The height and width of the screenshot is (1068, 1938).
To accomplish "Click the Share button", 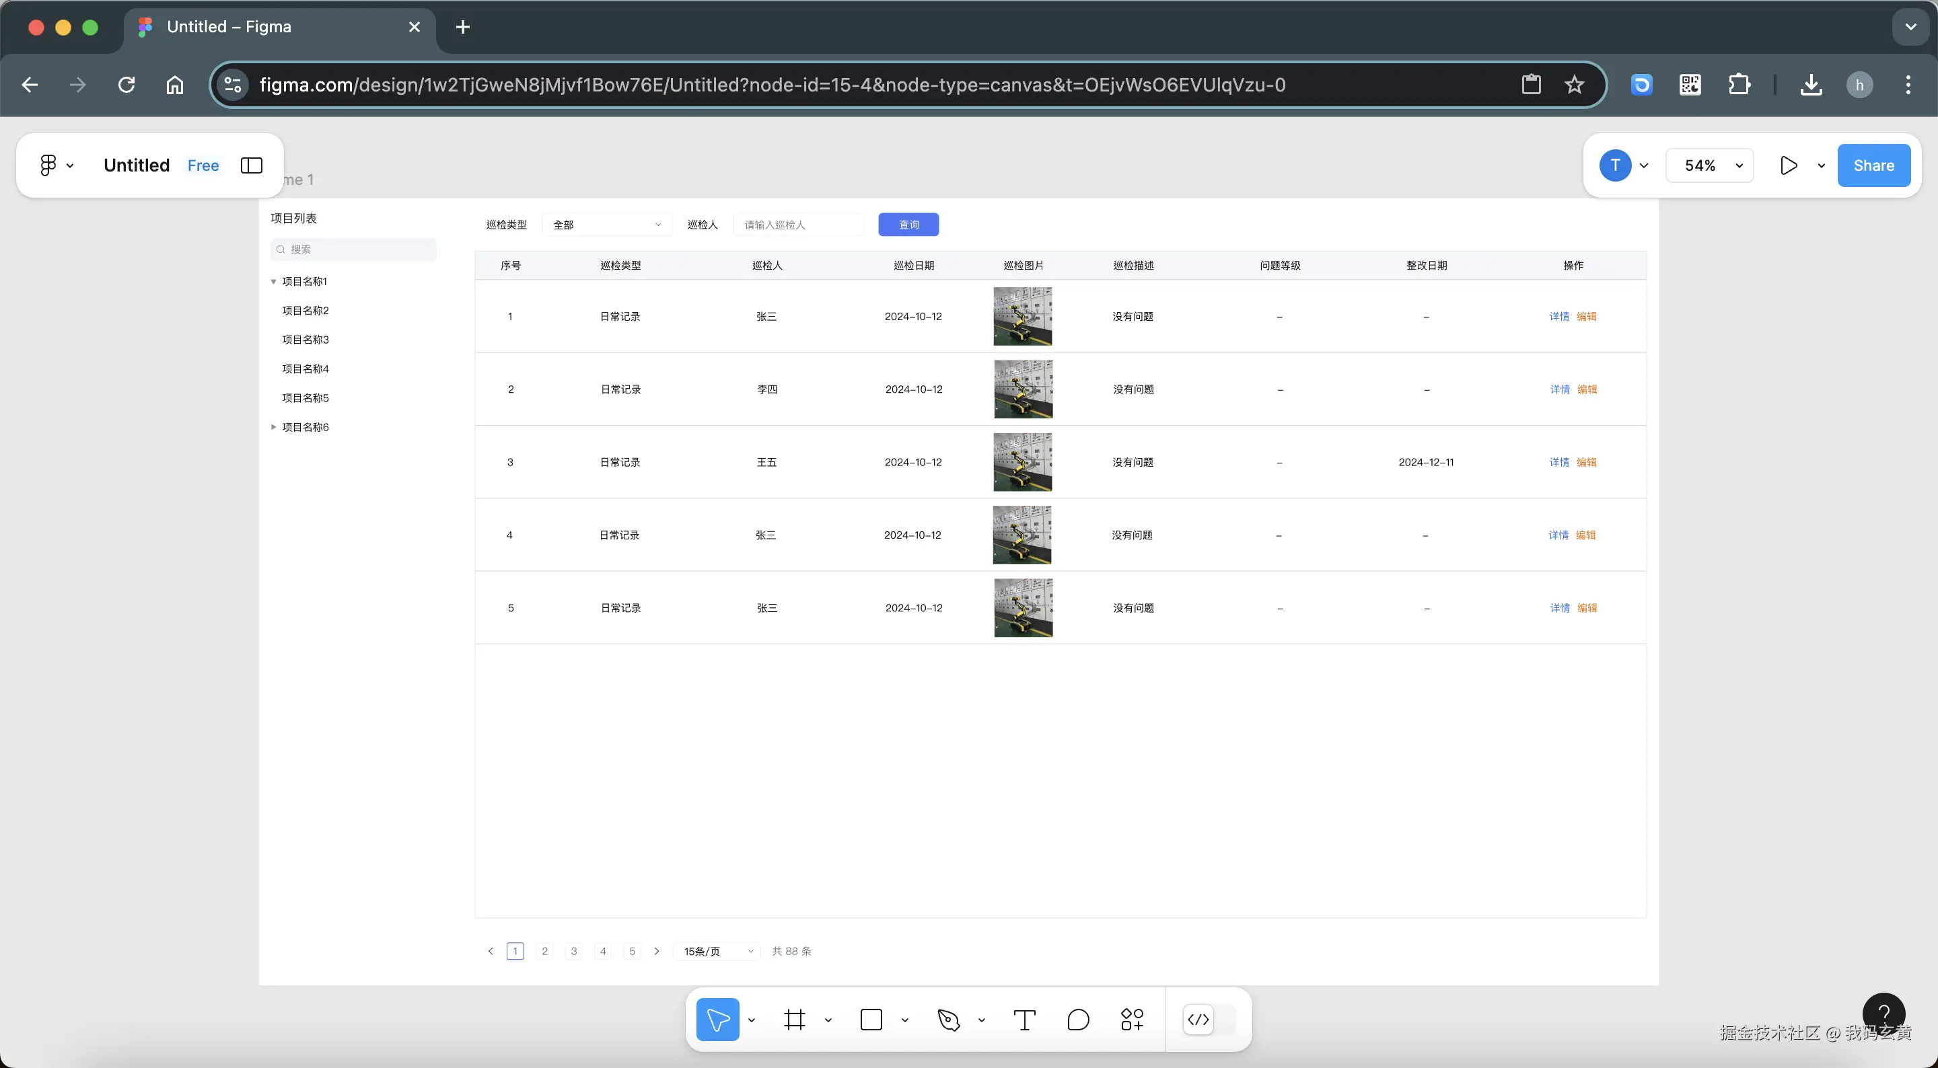I will pyautogui.click(x=1873, y=165).
